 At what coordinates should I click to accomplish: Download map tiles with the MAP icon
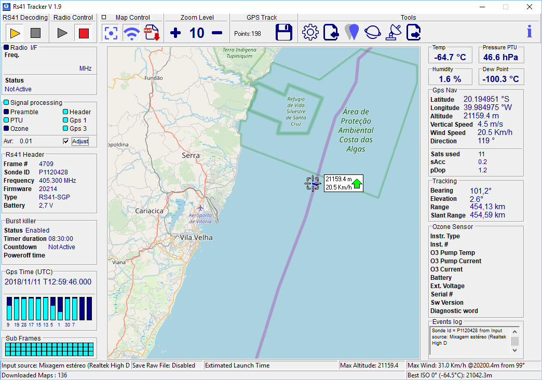pos(152,33)
